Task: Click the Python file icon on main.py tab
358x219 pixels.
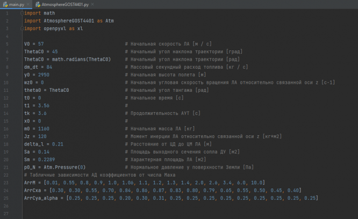Action: coord(5,4)
